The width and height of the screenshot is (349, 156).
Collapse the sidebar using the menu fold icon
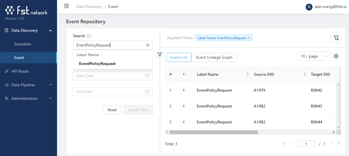(x=66, y=6)
